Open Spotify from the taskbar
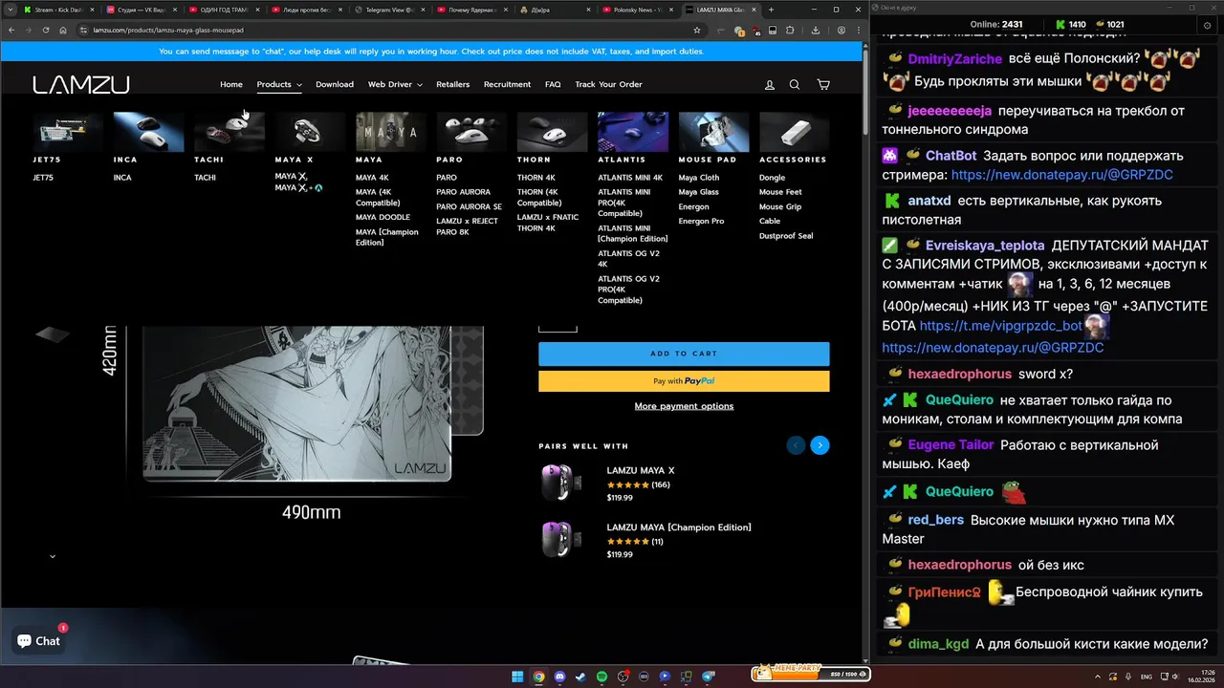1224x688 pixels. pos(601,677)
